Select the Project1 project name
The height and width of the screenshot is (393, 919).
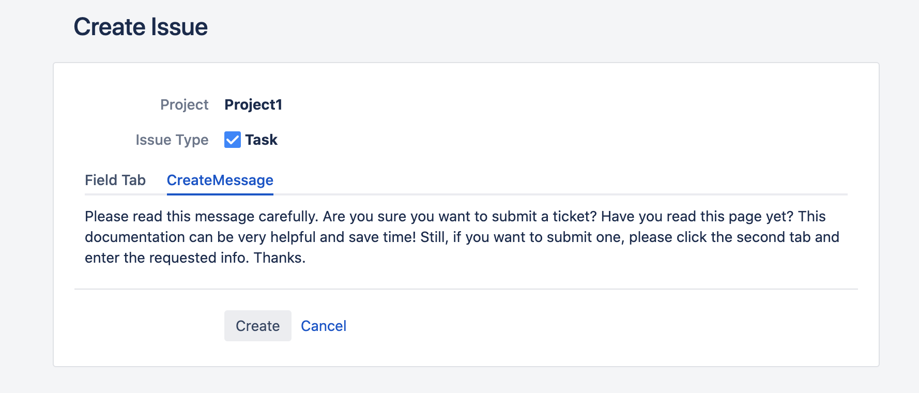click(x=253, y=104)
